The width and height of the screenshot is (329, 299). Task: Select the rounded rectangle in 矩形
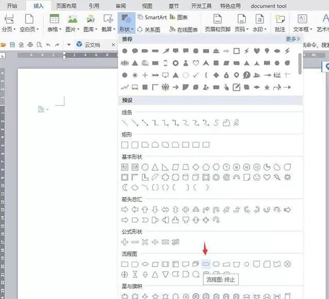135,145
